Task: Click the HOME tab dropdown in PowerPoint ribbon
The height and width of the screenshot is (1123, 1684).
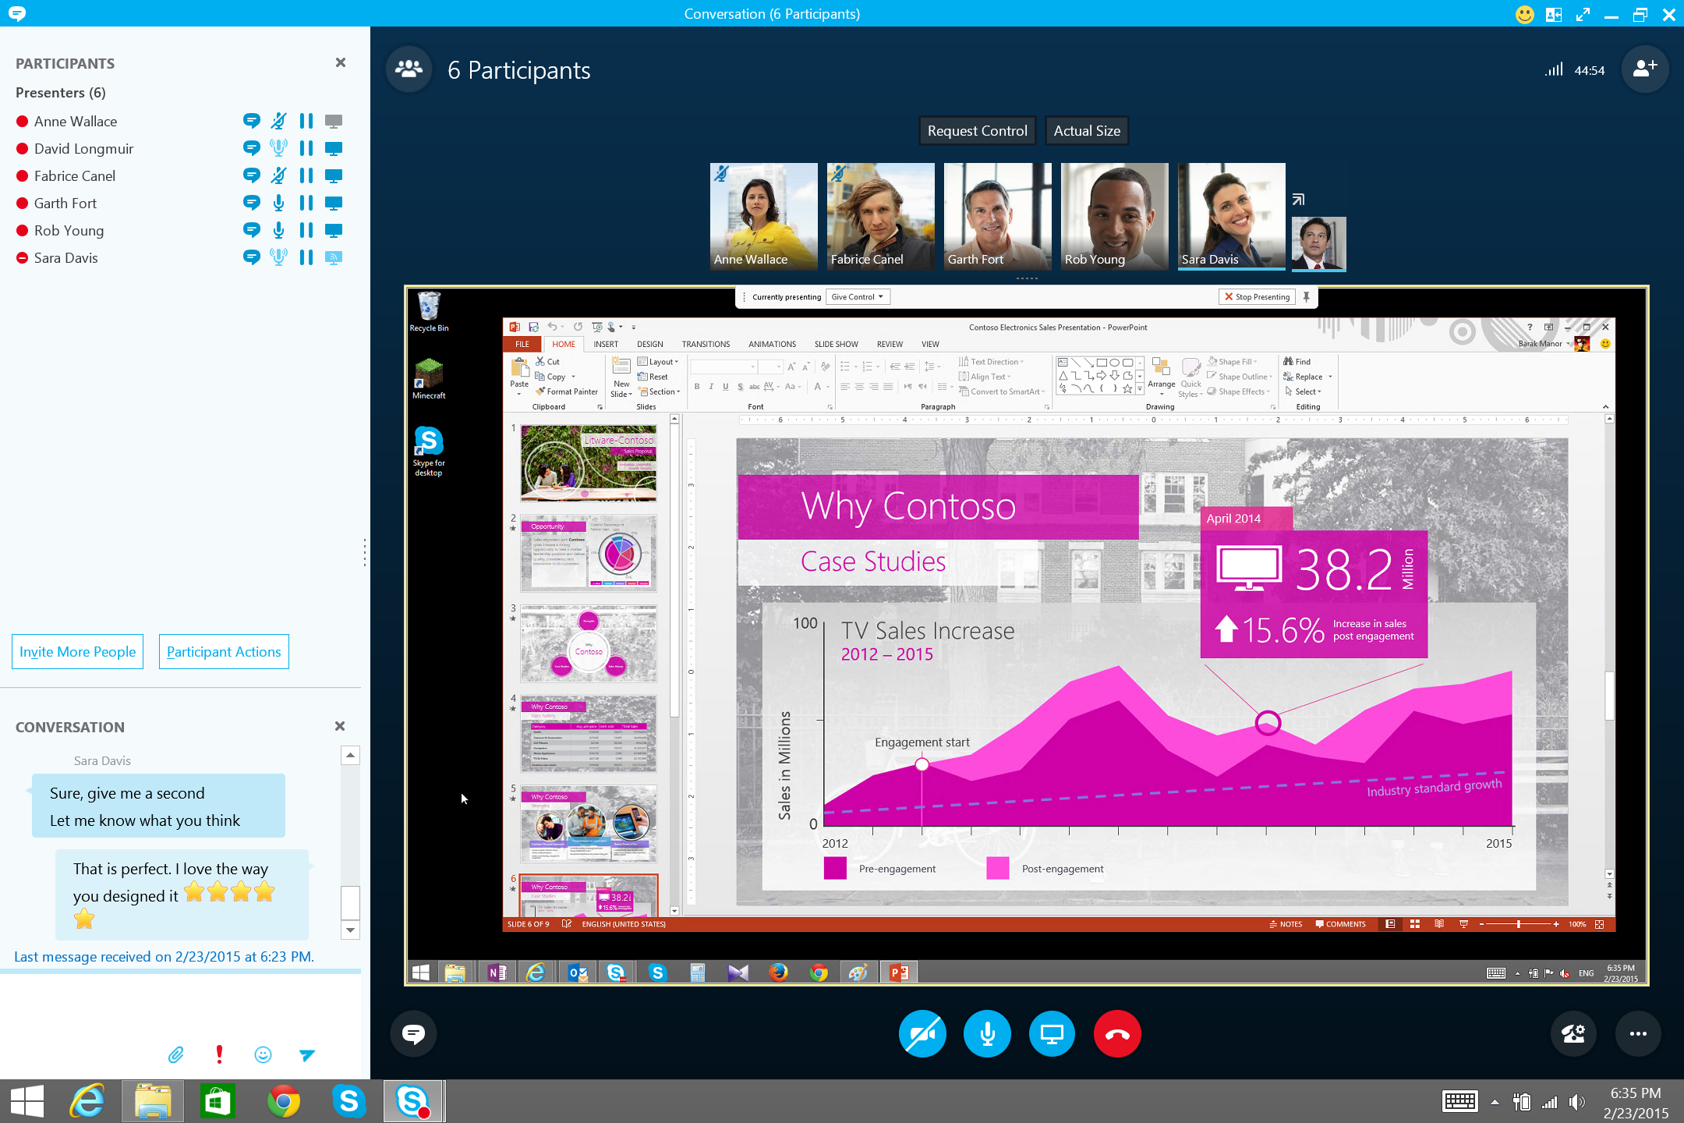Action: (561, 343)
